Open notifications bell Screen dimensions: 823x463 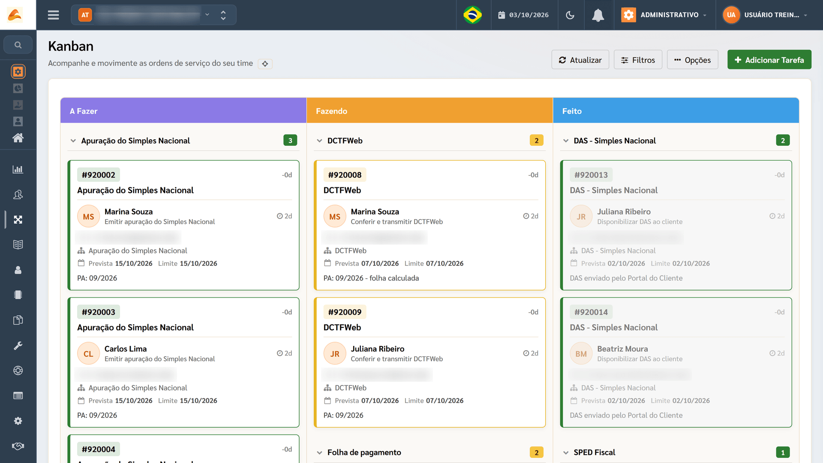(x=598, y=15)
